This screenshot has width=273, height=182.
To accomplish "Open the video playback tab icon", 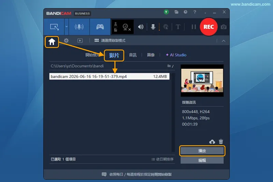I will [80, 40].
